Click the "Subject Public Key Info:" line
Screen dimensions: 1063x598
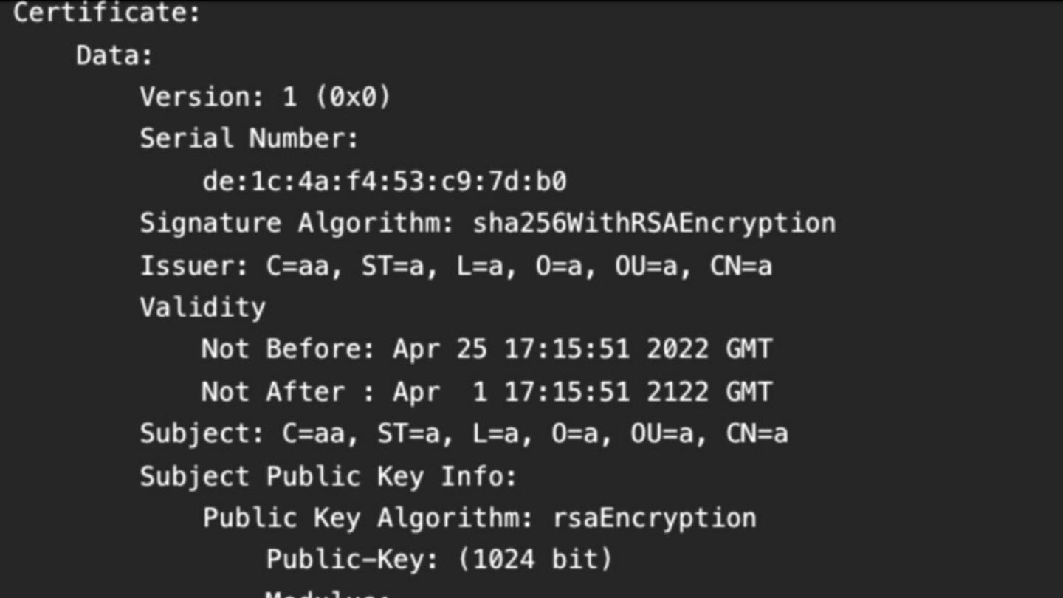pyautogui.click(x=328, y=476)
